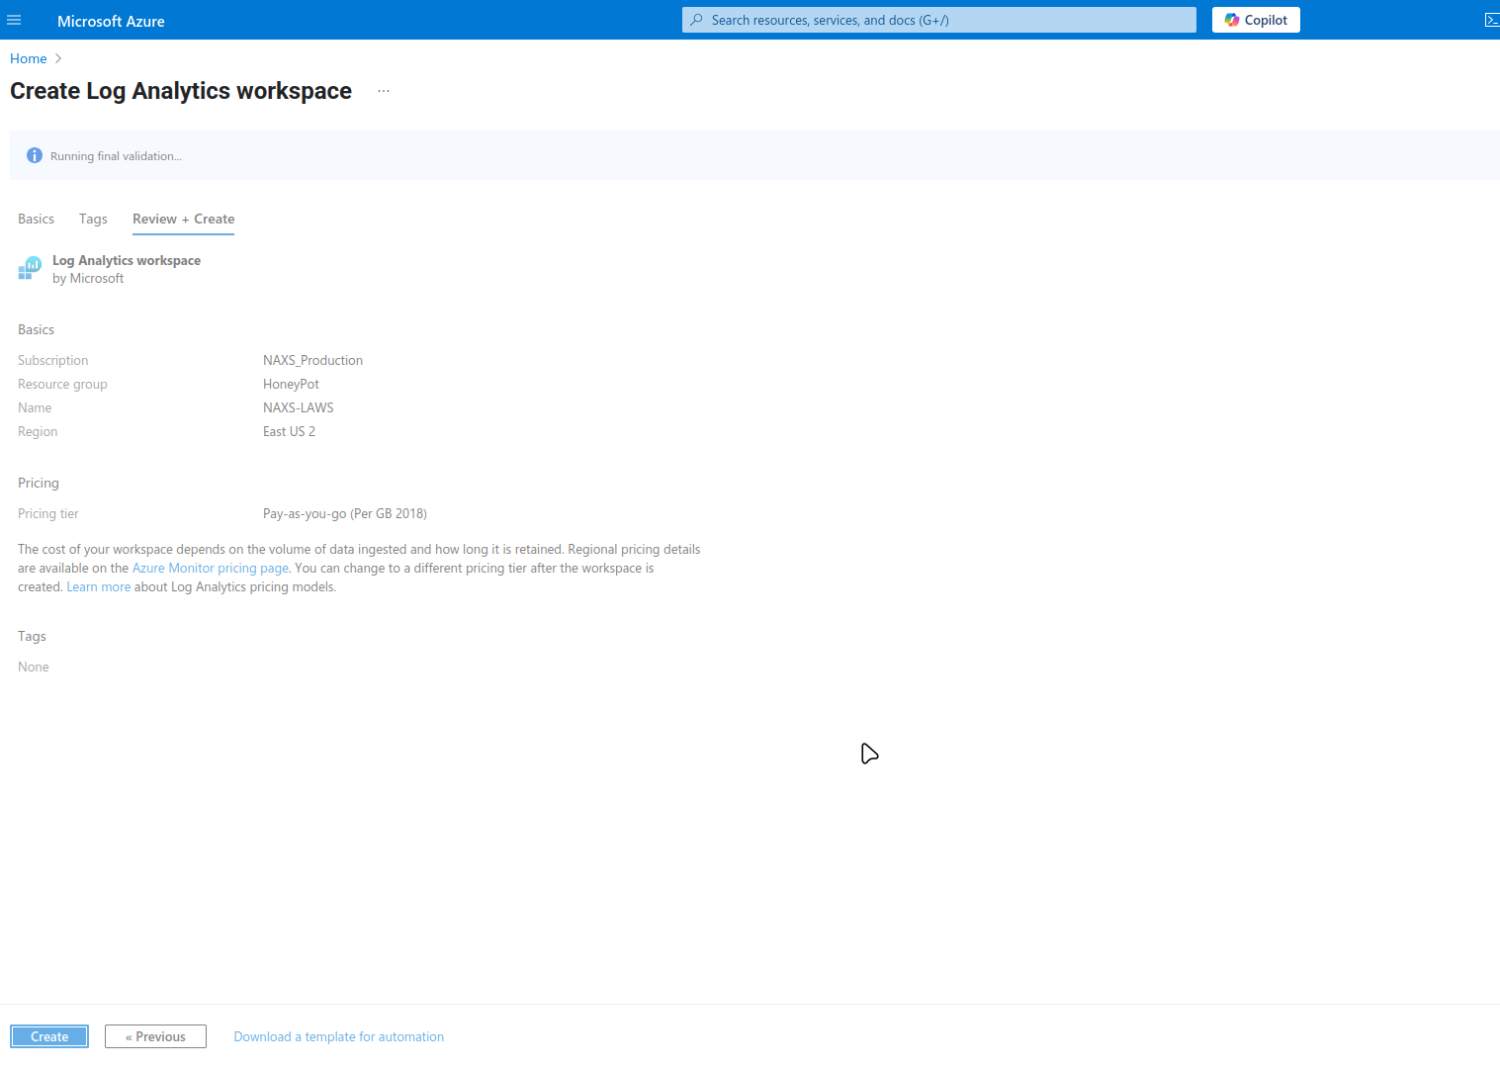This screenshot has height=1068, width=1500.
Task: Switch to the Basics tab
Action: tap(36, 219)
